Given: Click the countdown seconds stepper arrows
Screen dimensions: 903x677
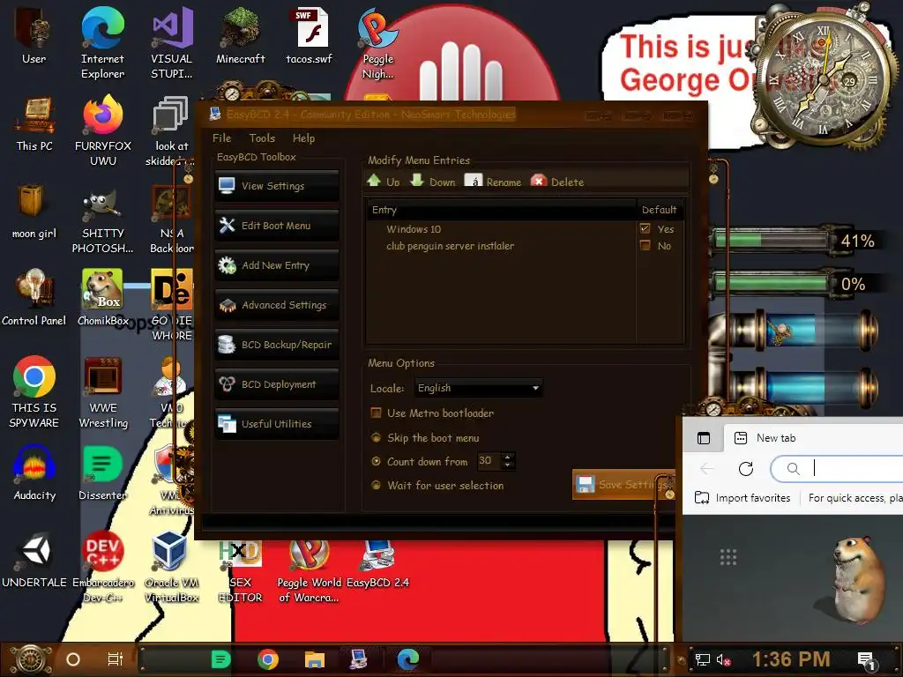Looking at the screenshot, I should click(507, 460).
